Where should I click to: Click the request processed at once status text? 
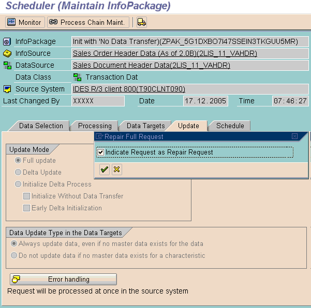[98, 291]
